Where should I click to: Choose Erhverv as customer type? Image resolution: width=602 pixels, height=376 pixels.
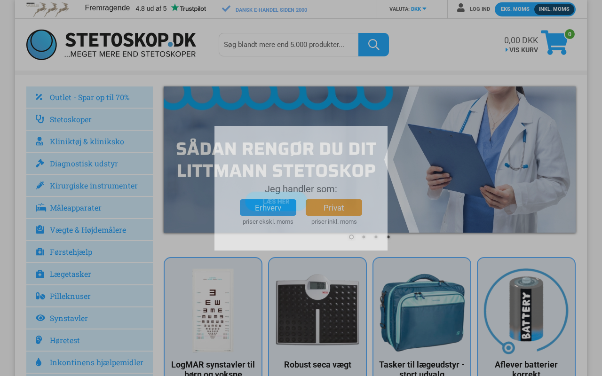click(268, 208)
